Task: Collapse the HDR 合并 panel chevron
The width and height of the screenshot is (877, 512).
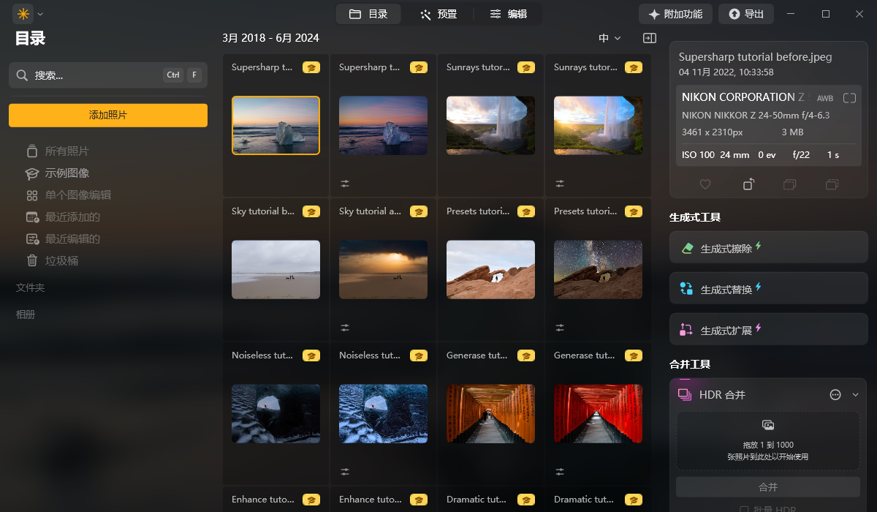Action: pyautogui.click(x=855, y=394)
